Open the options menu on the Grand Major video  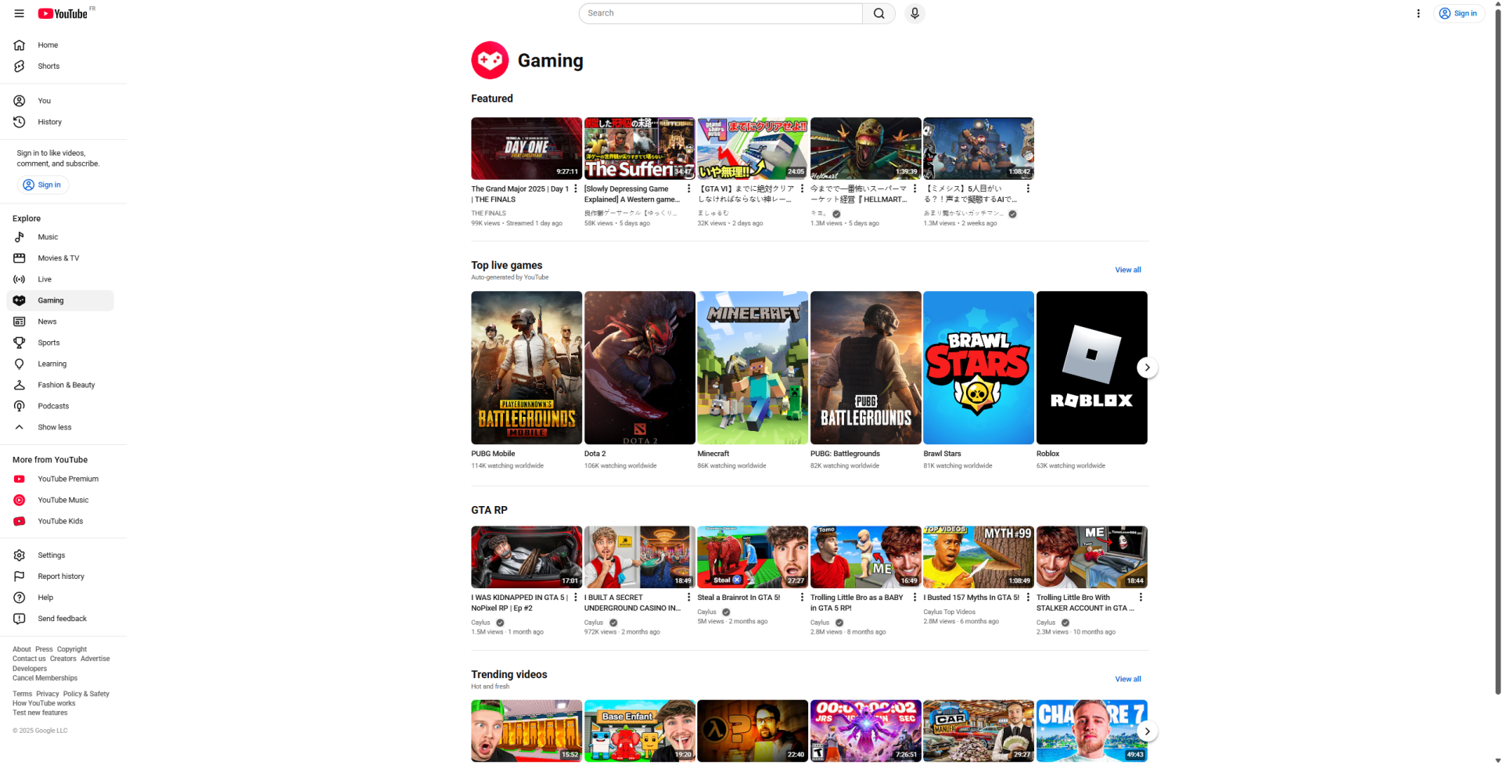click(576, 189)
